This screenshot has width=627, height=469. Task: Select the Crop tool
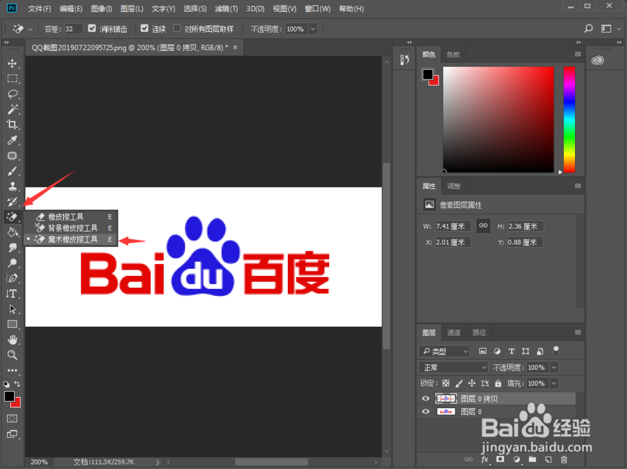click(x=13, y=124)
